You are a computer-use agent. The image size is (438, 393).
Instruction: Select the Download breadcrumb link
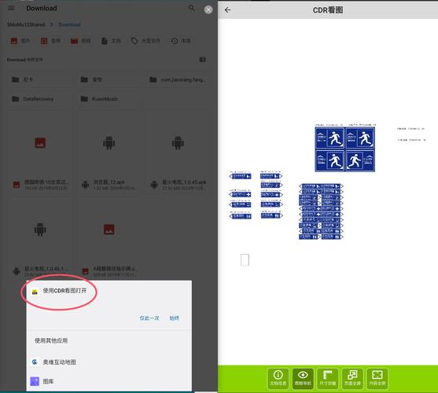tap(69, 24)
